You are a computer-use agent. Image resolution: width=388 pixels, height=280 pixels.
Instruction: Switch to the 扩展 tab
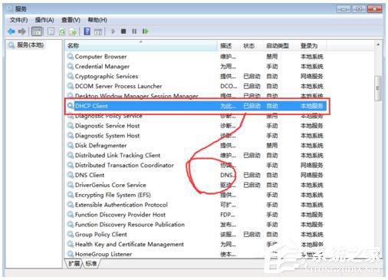[74, 263]
